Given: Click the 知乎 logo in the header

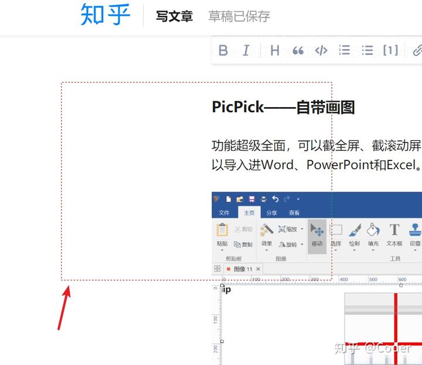Looking at the screenshot, I should [105, 15].
